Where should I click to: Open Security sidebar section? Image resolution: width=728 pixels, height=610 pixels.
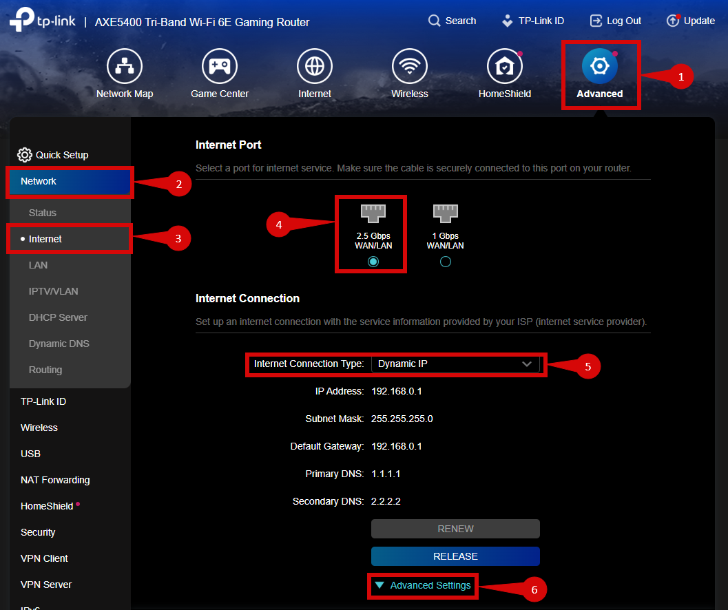(x=38, y=532)
